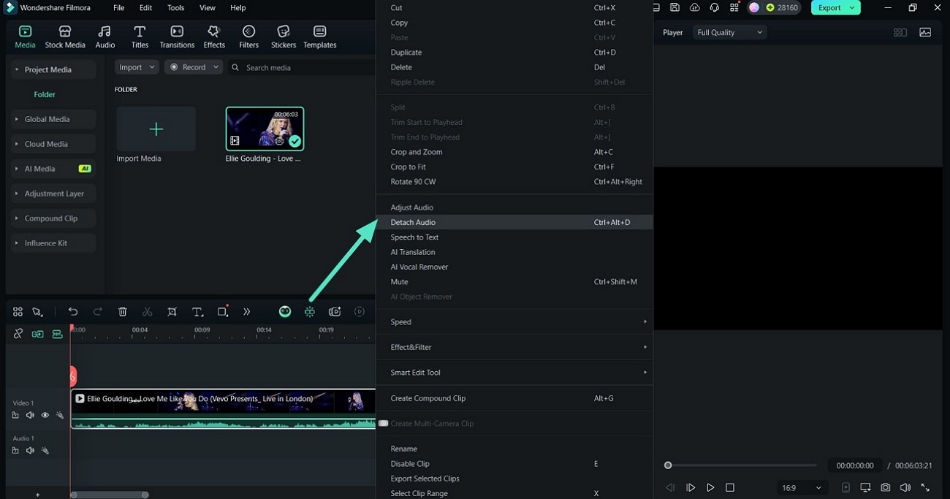This screenshot has width=950, height=499.
Task: Open the Speed submenu
Action: tap(514, 322)
